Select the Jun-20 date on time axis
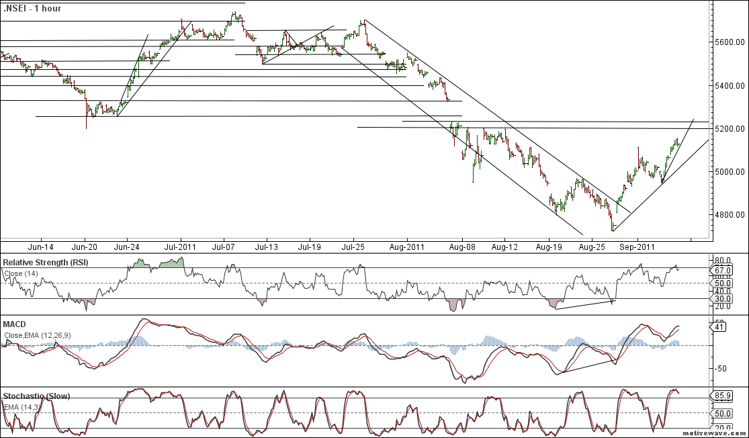749x438 pixels. coord(85,247)
